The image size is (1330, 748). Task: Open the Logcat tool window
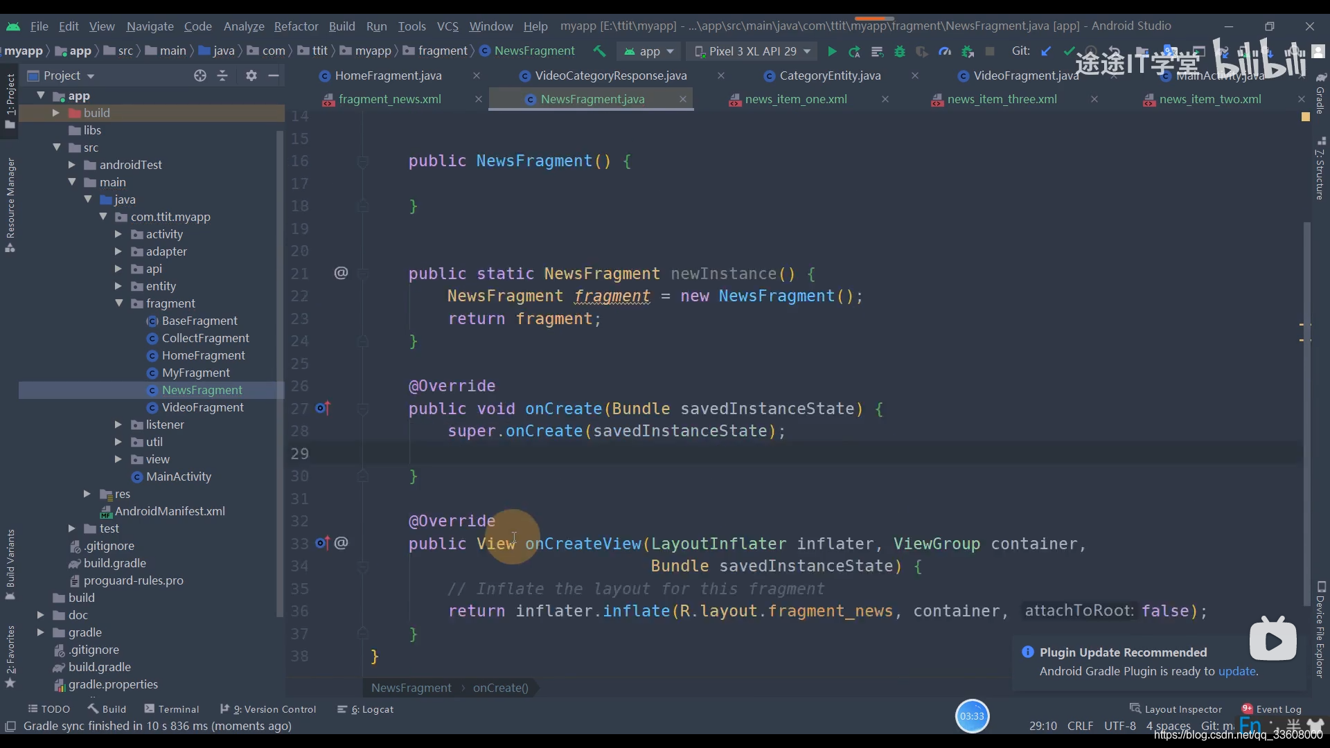tap(365, 709)
